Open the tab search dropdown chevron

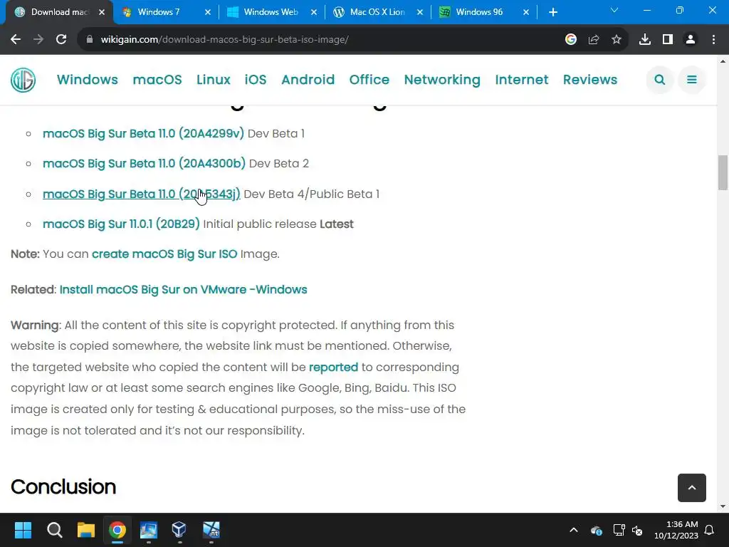[x=614, y=10]
